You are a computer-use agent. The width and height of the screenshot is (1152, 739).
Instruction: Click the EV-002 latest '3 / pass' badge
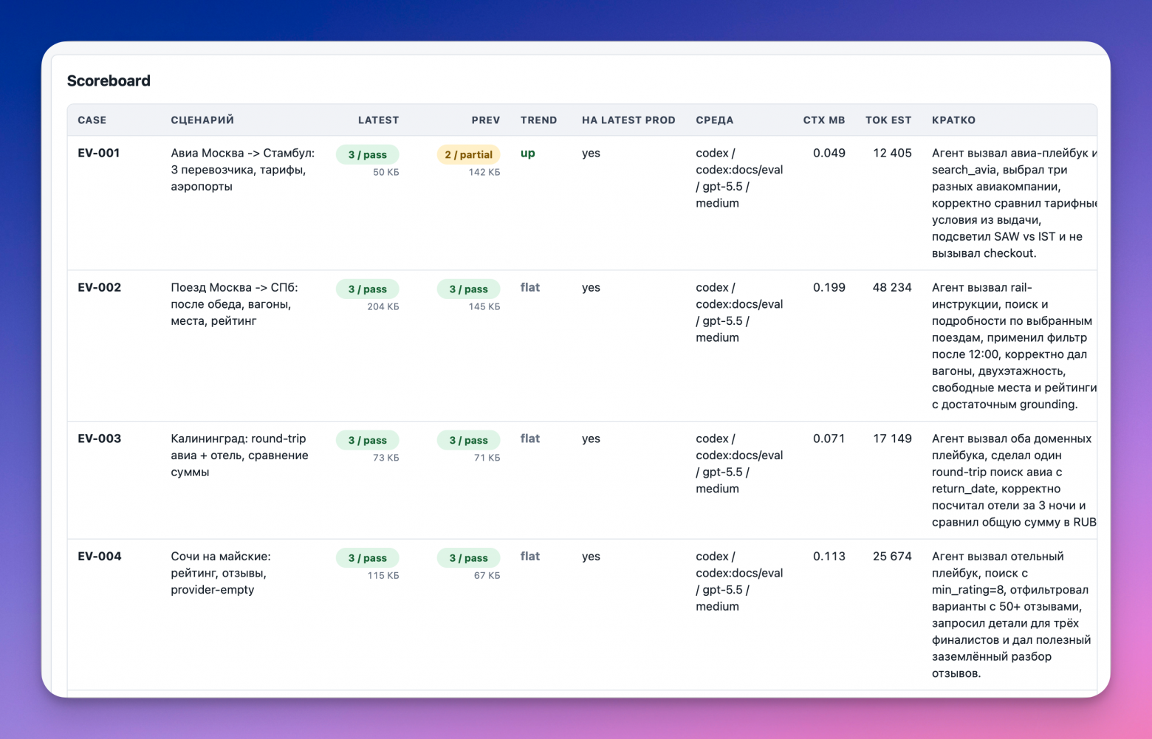click(x=368, y=289)
